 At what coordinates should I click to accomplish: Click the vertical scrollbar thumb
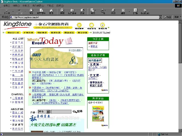click(180, 43)
